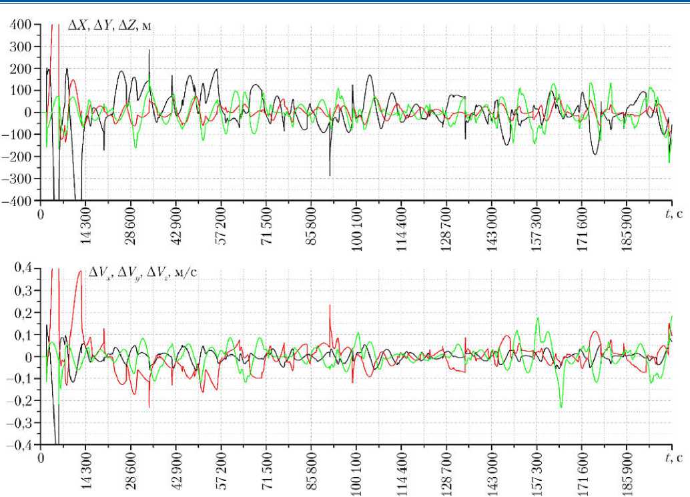Select 85 800 tick under the ΔVx chart
Screen dimensions: 690x497
point(311,470)
